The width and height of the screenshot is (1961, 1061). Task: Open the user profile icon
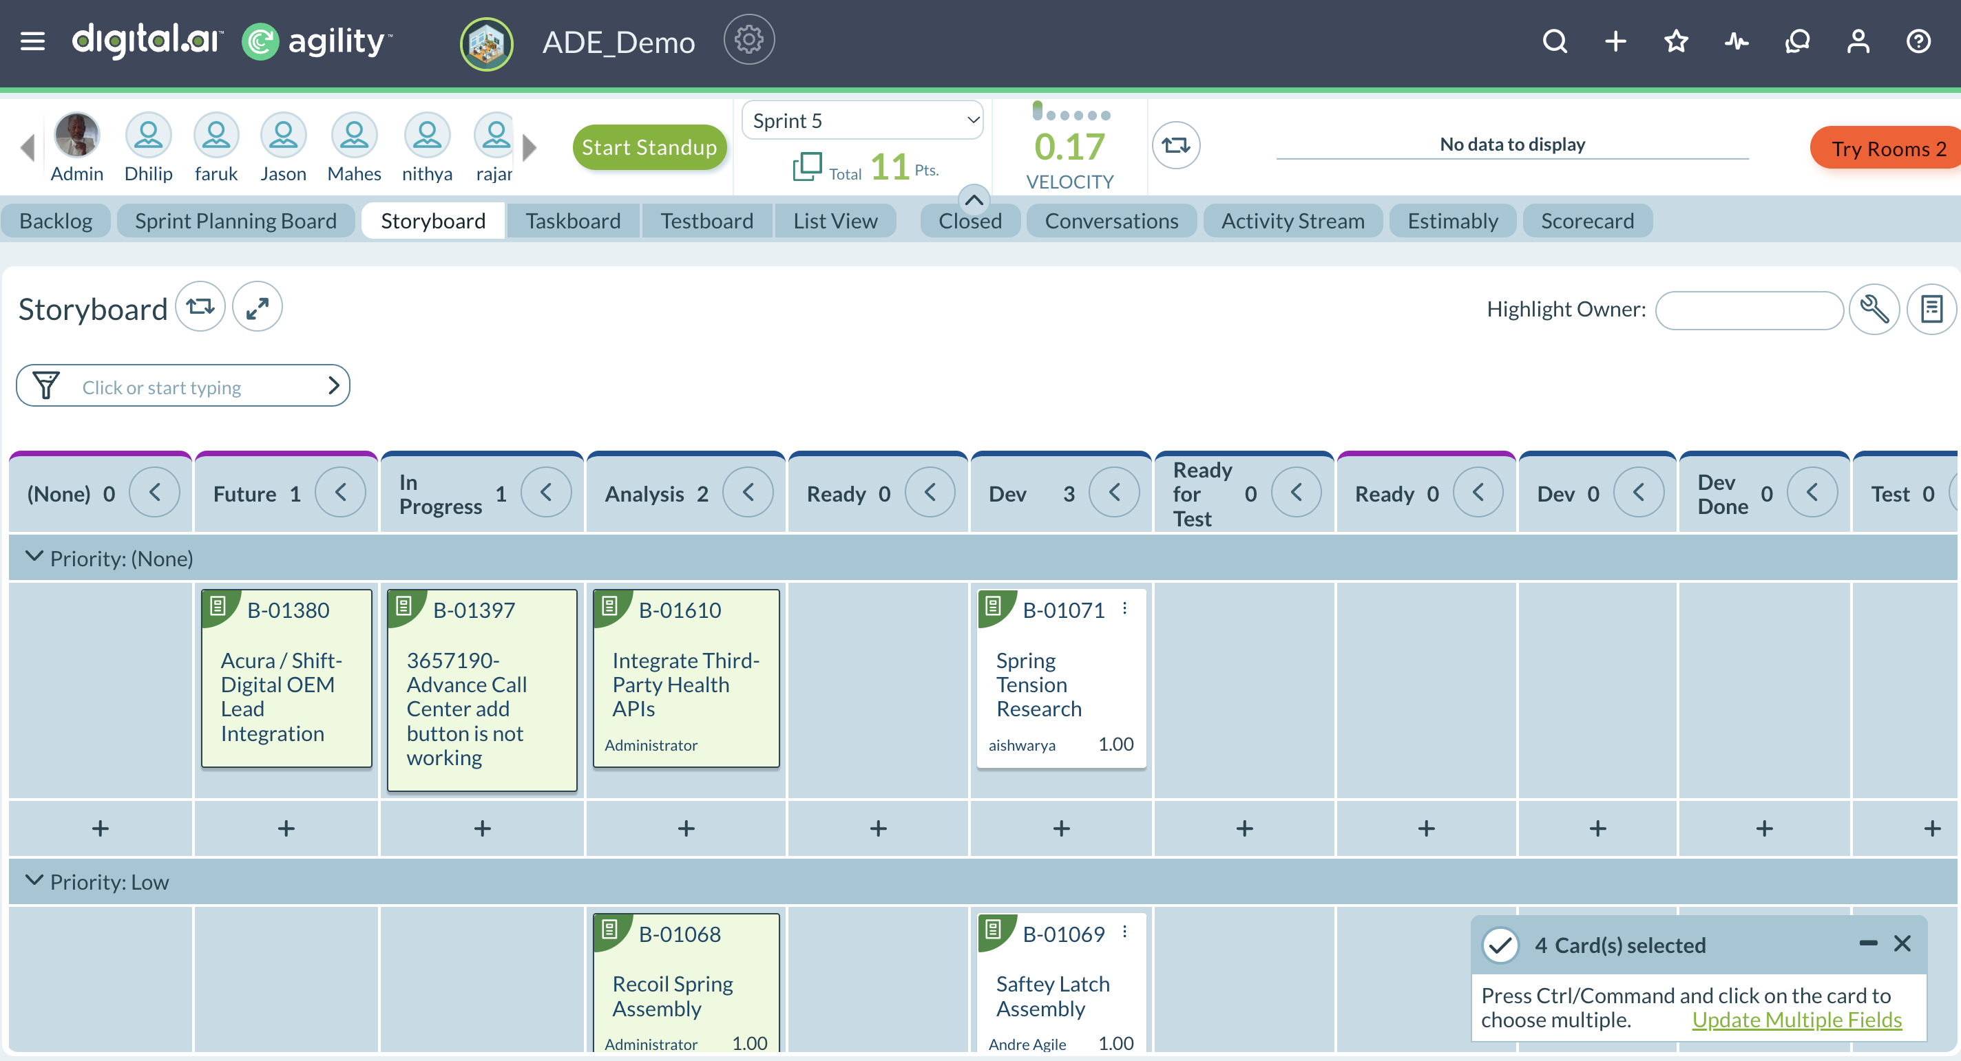[x=1858, y=41]
